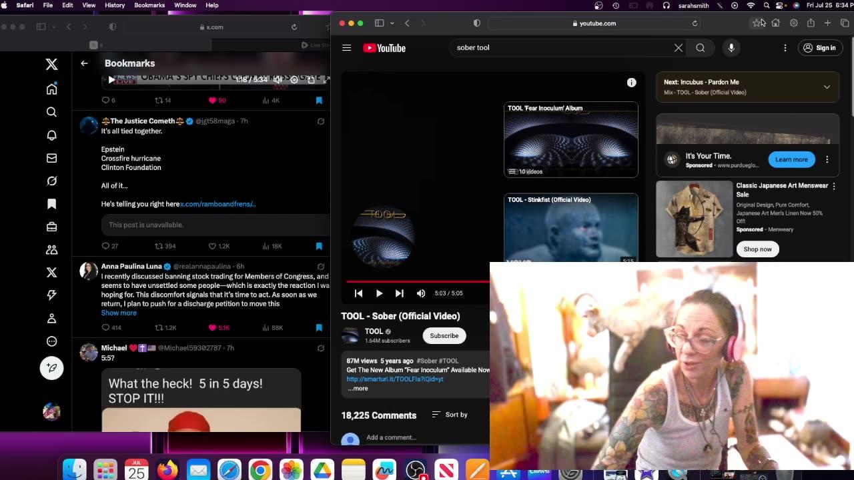
Task: Submit YouTube search with magnifier button
Action: pyautogui.click(x=700, y=48)
